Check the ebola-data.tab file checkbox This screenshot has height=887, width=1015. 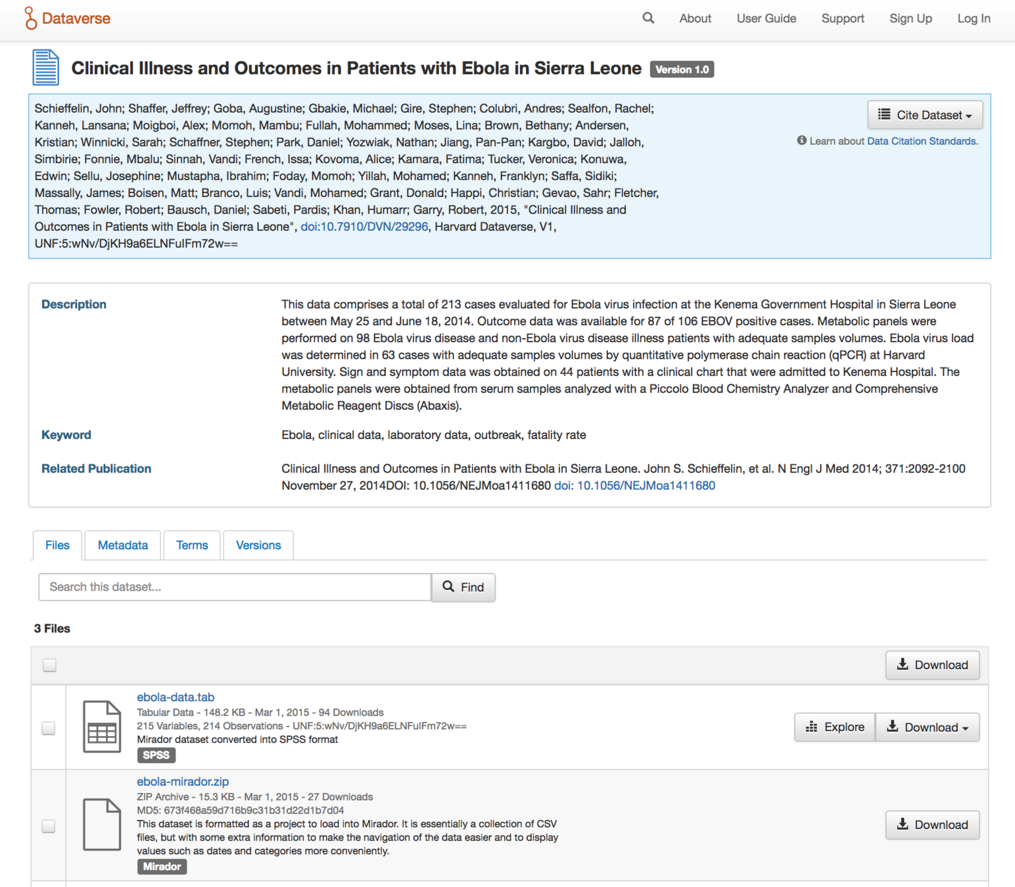(x=49, y=728)
